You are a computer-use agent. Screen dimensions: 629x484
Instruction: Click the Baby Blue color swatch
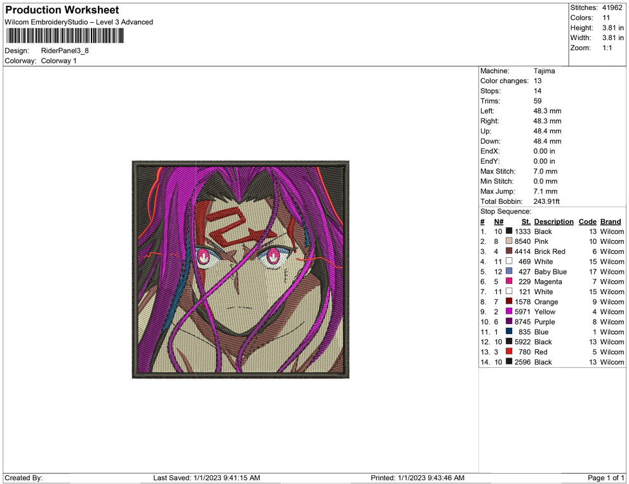tap(509, 271)
